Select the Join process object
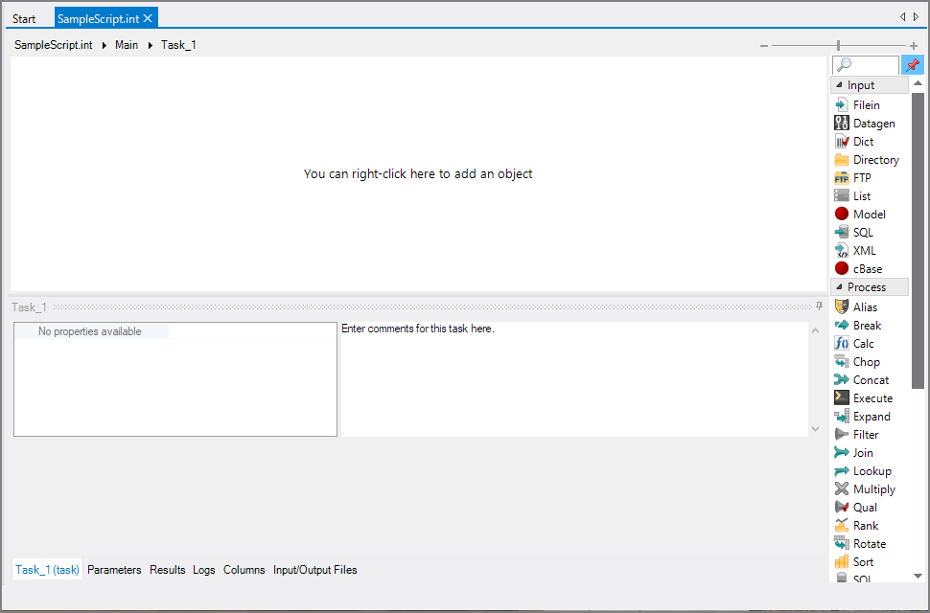 [x=860, y=452]
